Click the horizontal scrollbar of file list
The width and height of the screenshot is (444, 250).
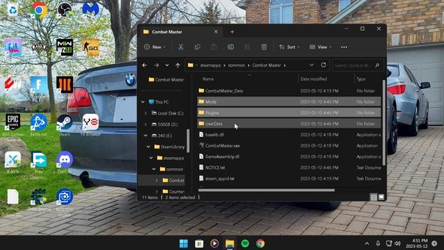266,190
